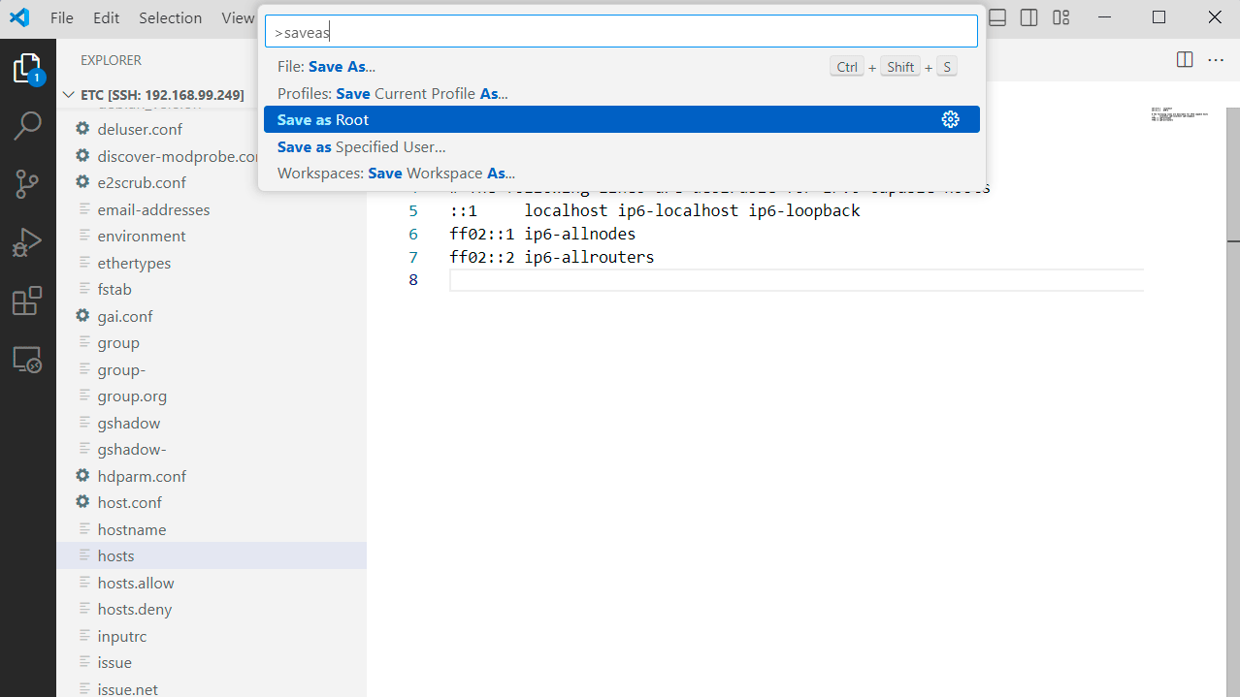Image resolution: width=1240 pixels, height=697 pixels.
Task: Select the hosts file
Action: click(212, 555)
